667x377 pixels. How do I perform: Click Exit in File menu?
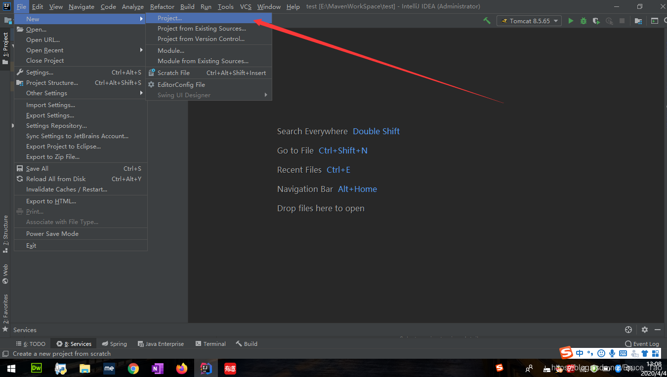[80, 245]
